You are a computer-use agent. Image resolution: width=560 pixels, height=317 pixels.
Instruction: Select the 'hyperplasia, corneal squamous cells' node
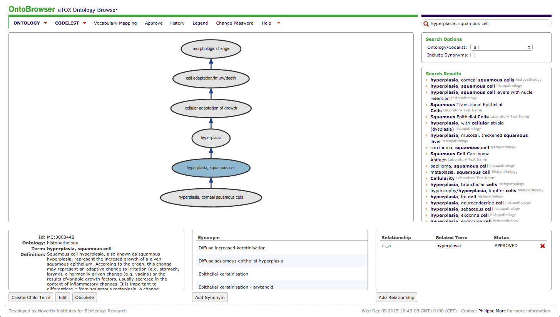coord(211,198)
